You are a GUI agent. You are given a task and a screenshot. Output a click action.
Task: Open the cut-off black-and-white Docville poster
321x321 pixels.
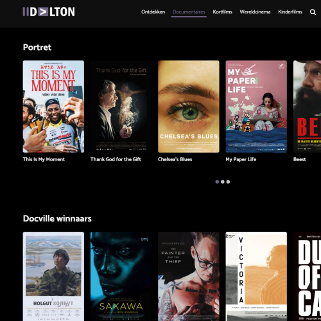click(x=307, y=276)
